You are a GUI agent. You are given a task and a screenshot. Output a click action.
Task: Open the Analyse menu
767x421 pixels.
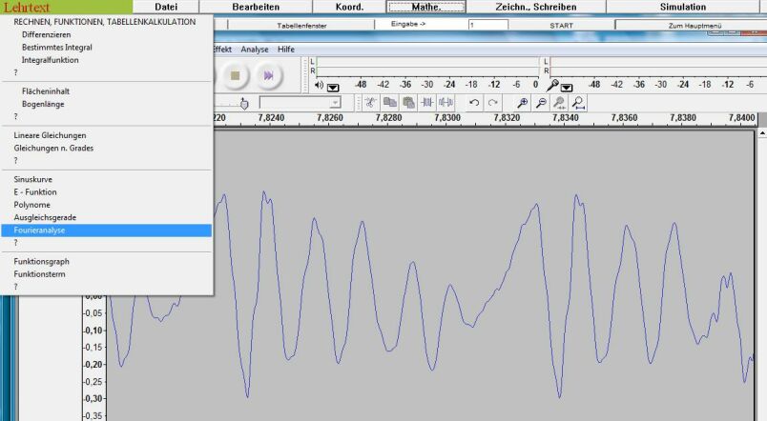pos(255,49)
